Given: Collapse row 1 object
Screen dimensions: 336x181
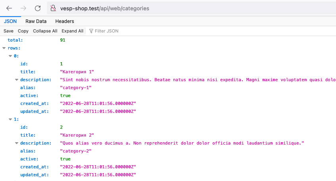Looking at the screenshot, I should (x=10, y=119).
